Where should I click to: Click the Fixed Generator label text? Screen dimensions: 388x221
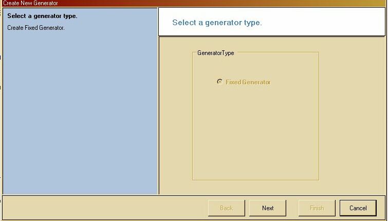pos(248,82)
